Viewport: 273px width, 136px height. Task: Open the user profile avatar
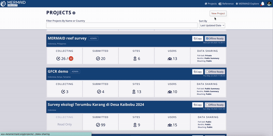point(269,4)
